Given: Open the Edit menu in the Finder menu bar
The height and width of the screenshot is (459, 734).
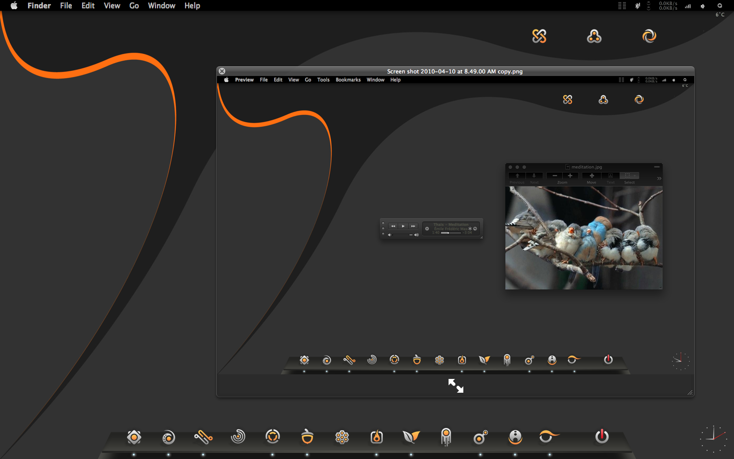Looking at the screenshot, I should [88, 6].
